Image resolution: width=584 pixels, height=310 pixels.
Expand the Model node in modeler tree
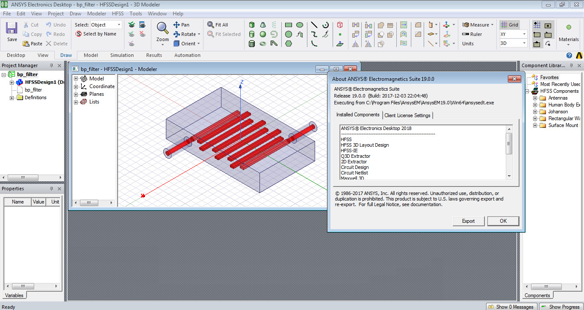(x=76, y=79)
